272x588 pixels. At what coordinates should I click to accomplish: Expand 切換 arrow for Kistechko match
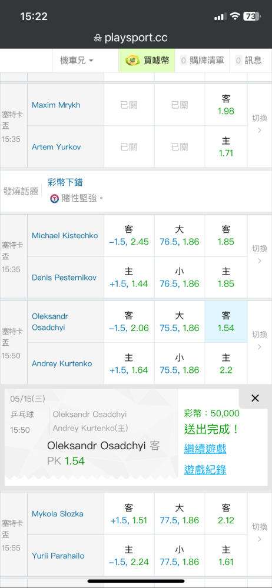point(260,256)
